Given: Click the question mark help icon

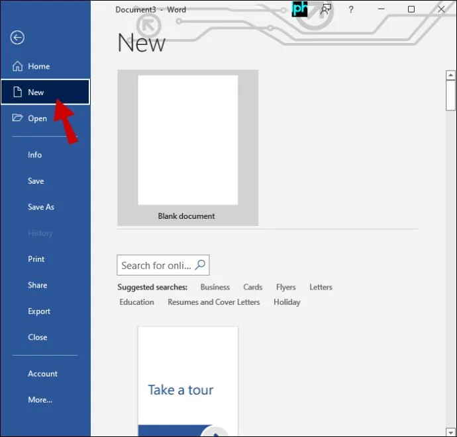Looking at the screenshot, I should click(351, 10).
